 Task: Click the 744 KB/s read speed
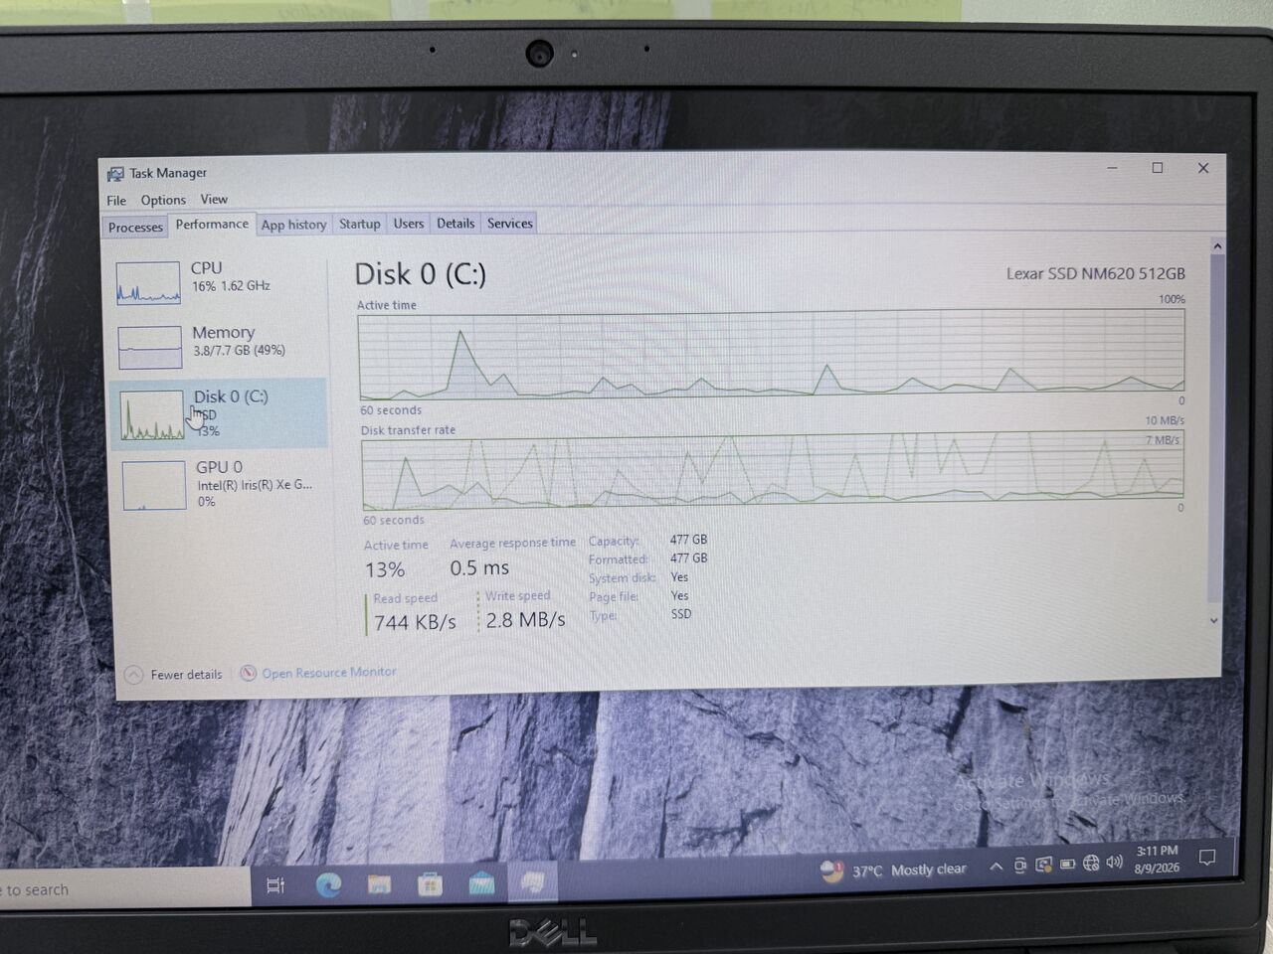415,622
